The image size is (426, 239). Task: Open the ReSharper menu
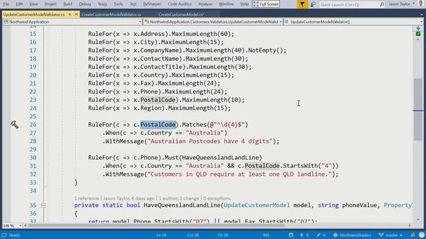coord(152,4)
